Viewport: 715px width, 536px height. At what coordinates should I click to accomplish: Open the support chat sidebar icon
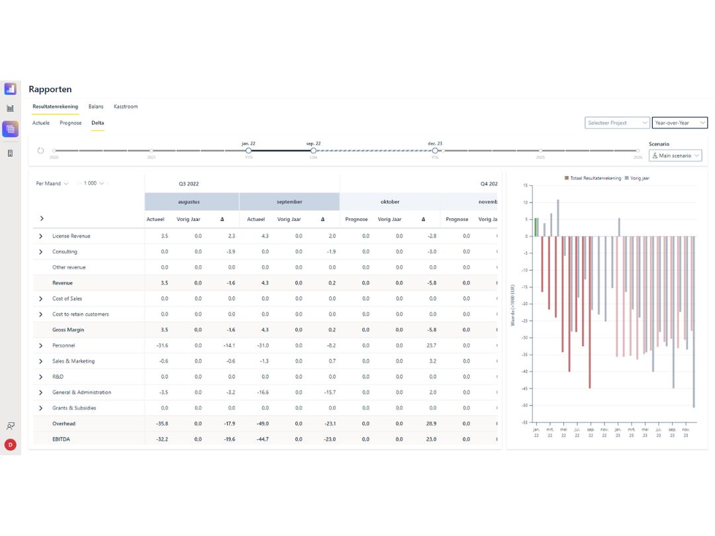11,425
